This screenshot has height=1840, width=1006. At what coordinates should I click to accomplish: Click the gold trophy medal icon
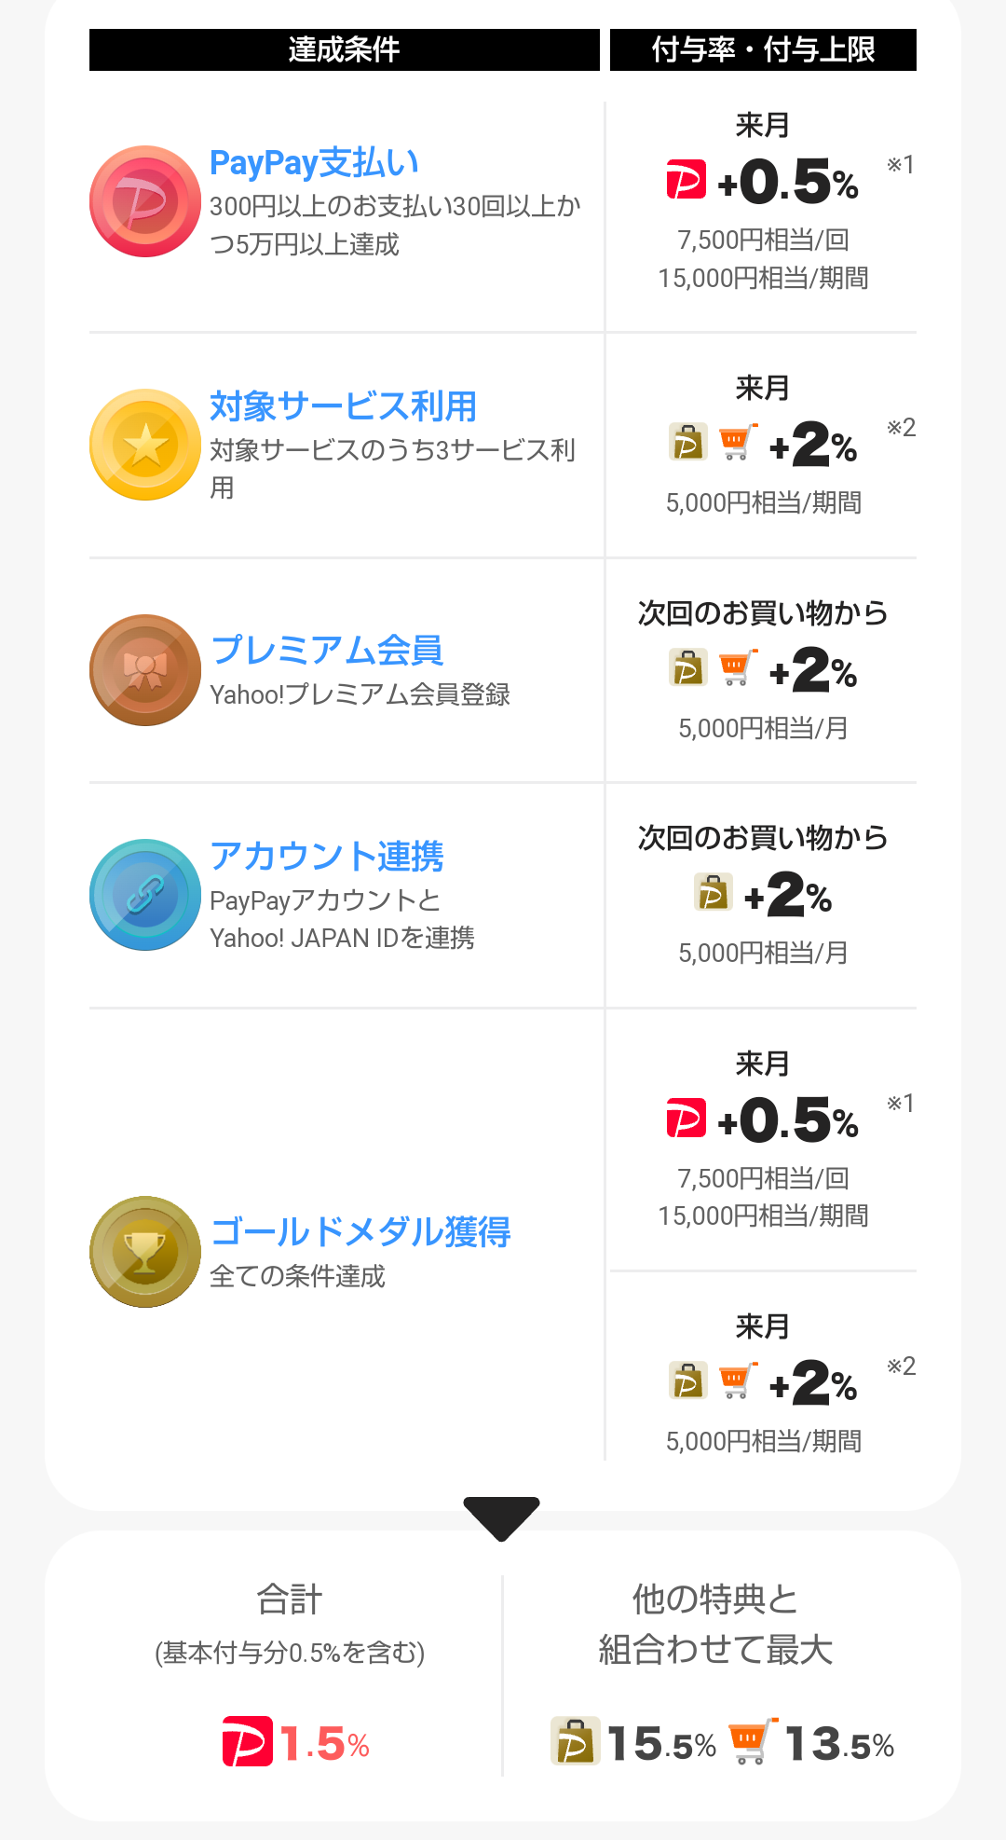click(144, 1252)
